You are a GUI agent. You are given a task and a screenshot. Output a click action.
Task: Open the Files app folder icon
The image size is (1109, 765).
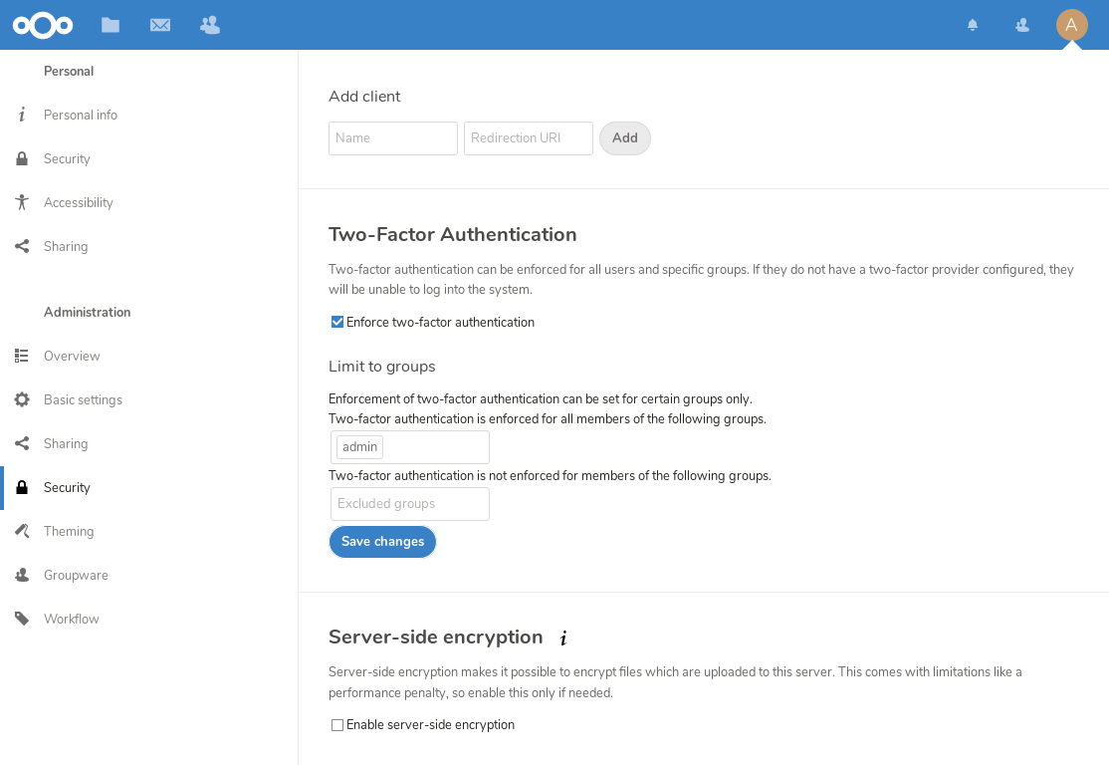click(111, 25)
